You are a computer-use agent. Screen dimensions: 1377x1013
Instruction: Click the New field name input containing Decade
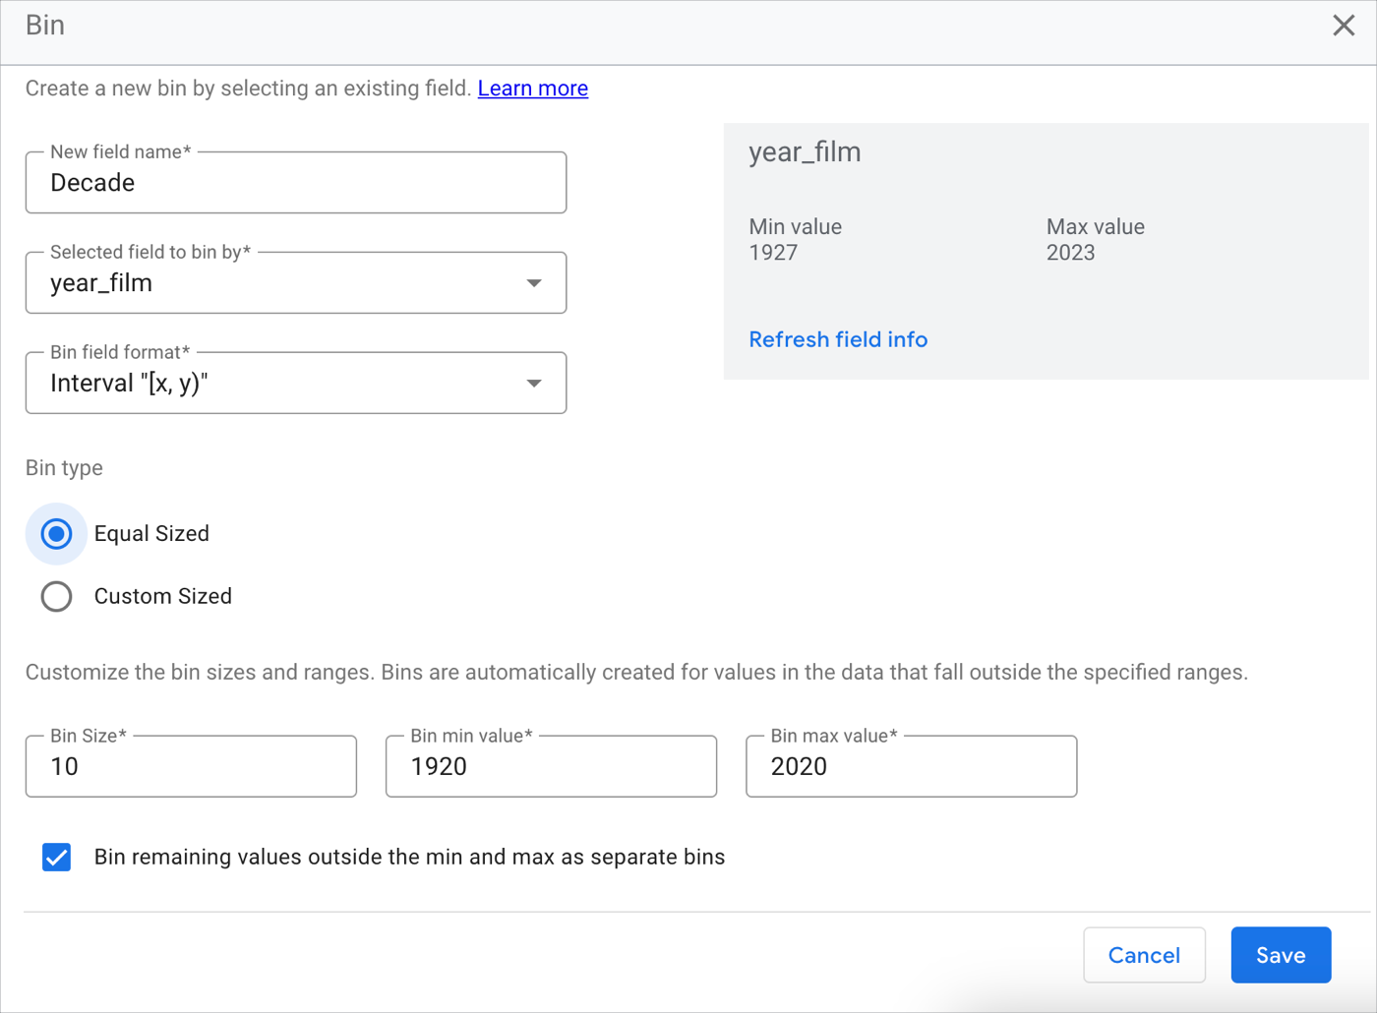pyautogui.click(x=295, y=183)
